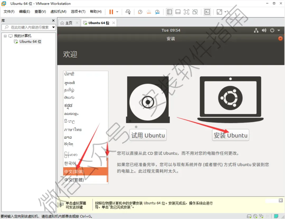Open the Ubuntu system menu arrow

(x=279, y=31)
